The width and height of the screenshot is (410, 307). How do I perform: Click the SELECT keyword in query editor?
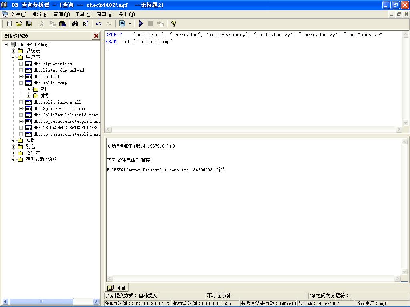coord(113,35)
